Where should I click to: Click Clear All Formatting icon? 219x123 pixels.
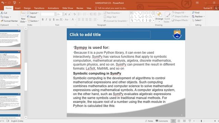tap(75, 14)
